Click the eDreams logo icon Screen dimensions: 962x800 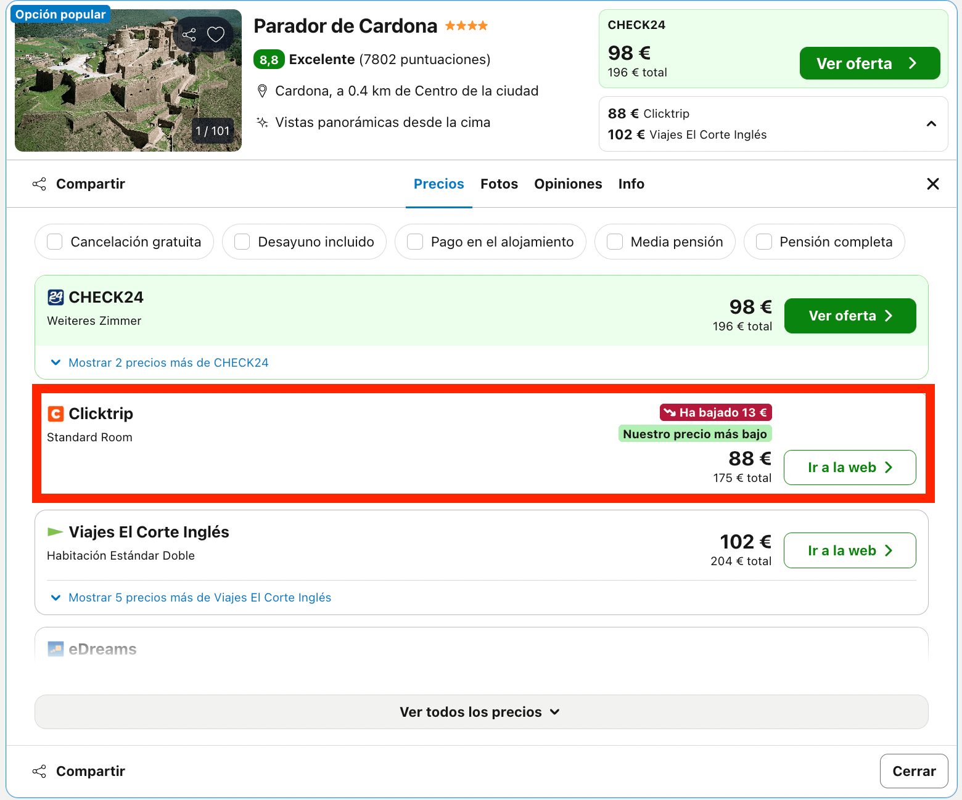55,649
